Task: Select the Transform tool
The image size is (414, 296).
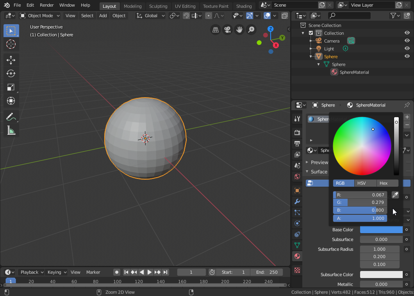Action: 11,101
